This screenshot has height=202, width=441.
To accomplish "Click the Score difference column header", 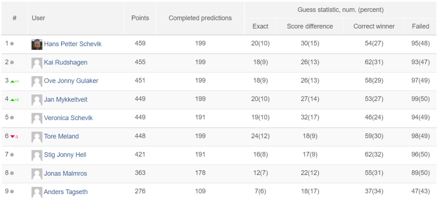I will pyautogui.click(x=310, y=26).
